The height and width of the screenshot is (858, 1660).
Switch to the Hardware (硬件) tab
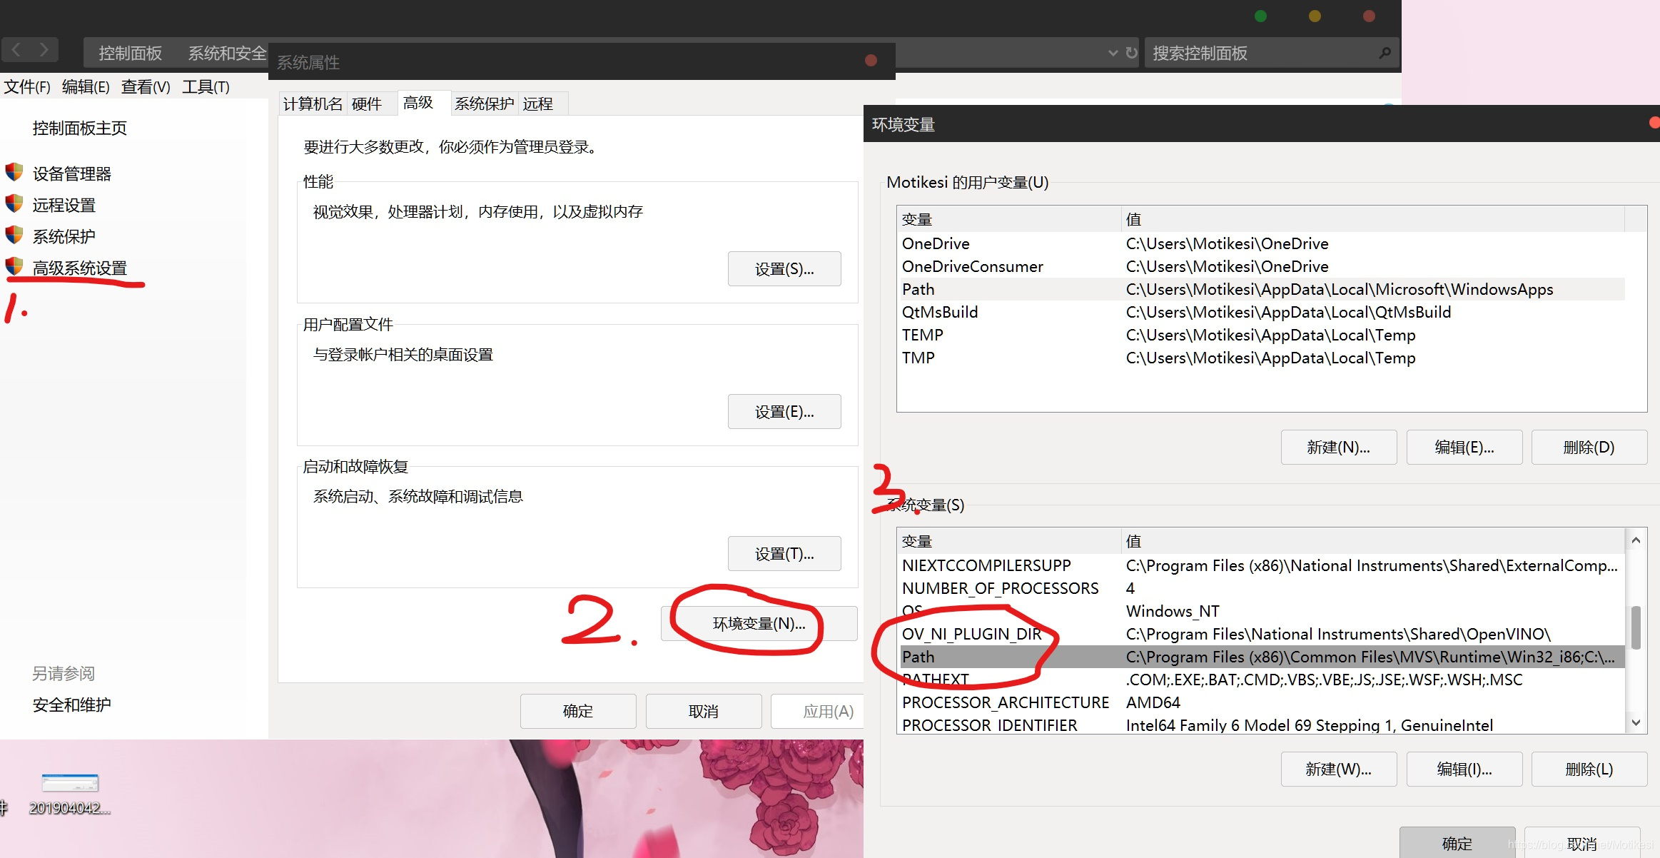coord(366,104)
